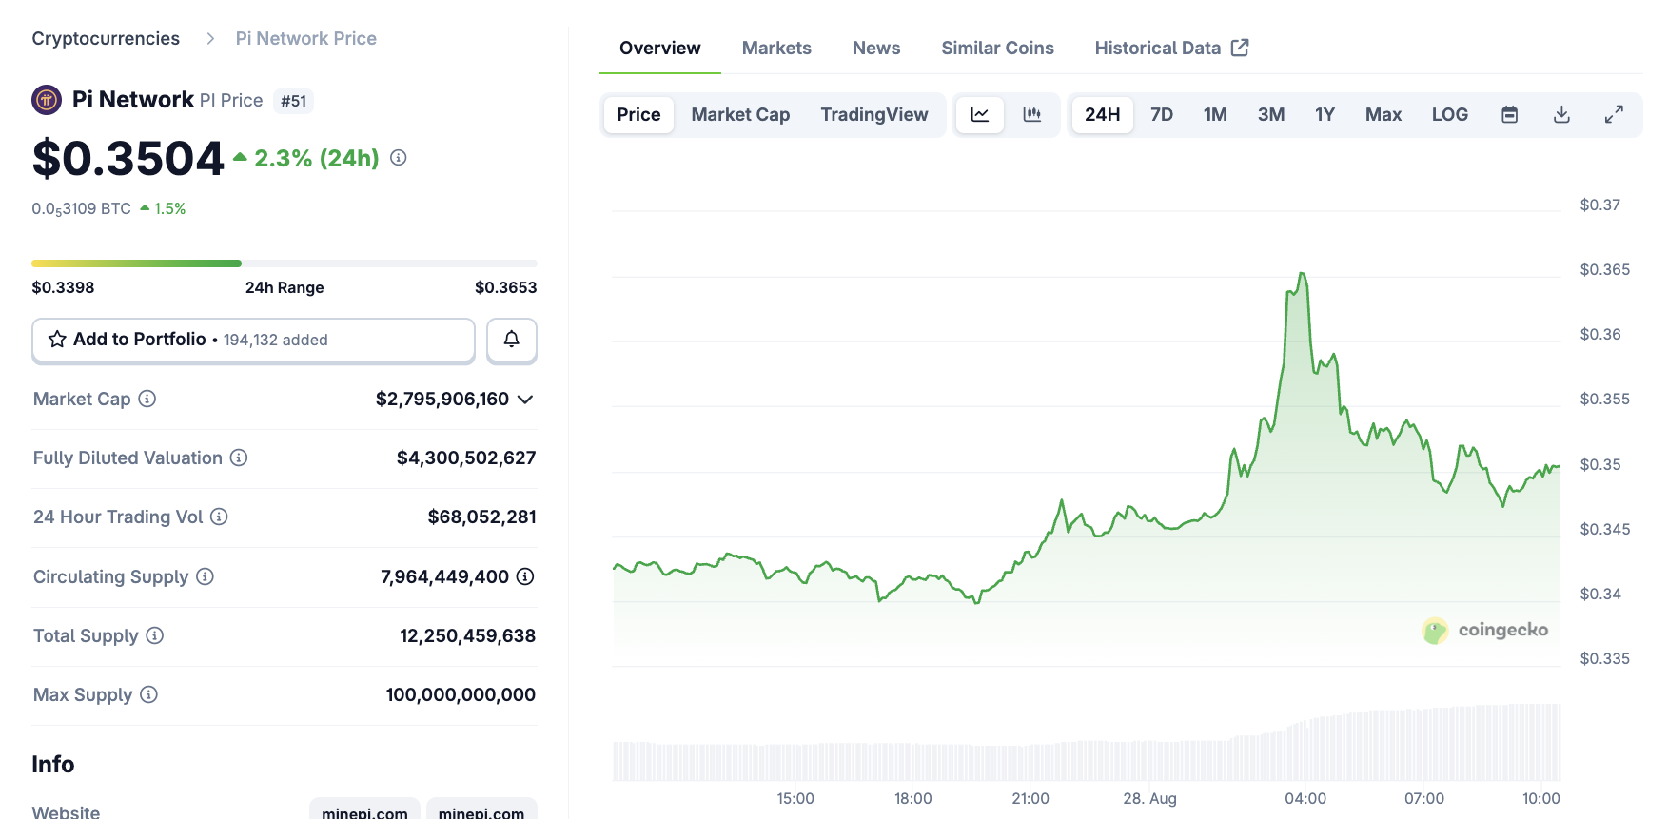This screenshot has width=1668, height=819.
Task: Switch chart to line view icon
Action: (x=979, y=115)
